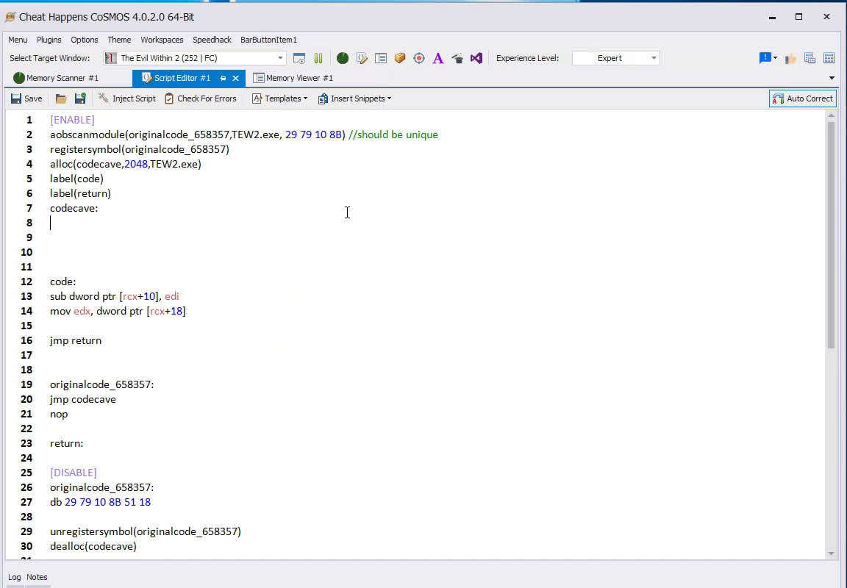Image resolution: width=847 pixels, height=588 pixels.
Task: Open the Options menu
Action: (x=85, y=40)
